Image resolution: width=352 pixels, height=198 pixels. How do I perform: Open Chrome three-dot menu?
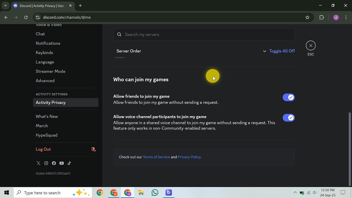pos(346,17)
